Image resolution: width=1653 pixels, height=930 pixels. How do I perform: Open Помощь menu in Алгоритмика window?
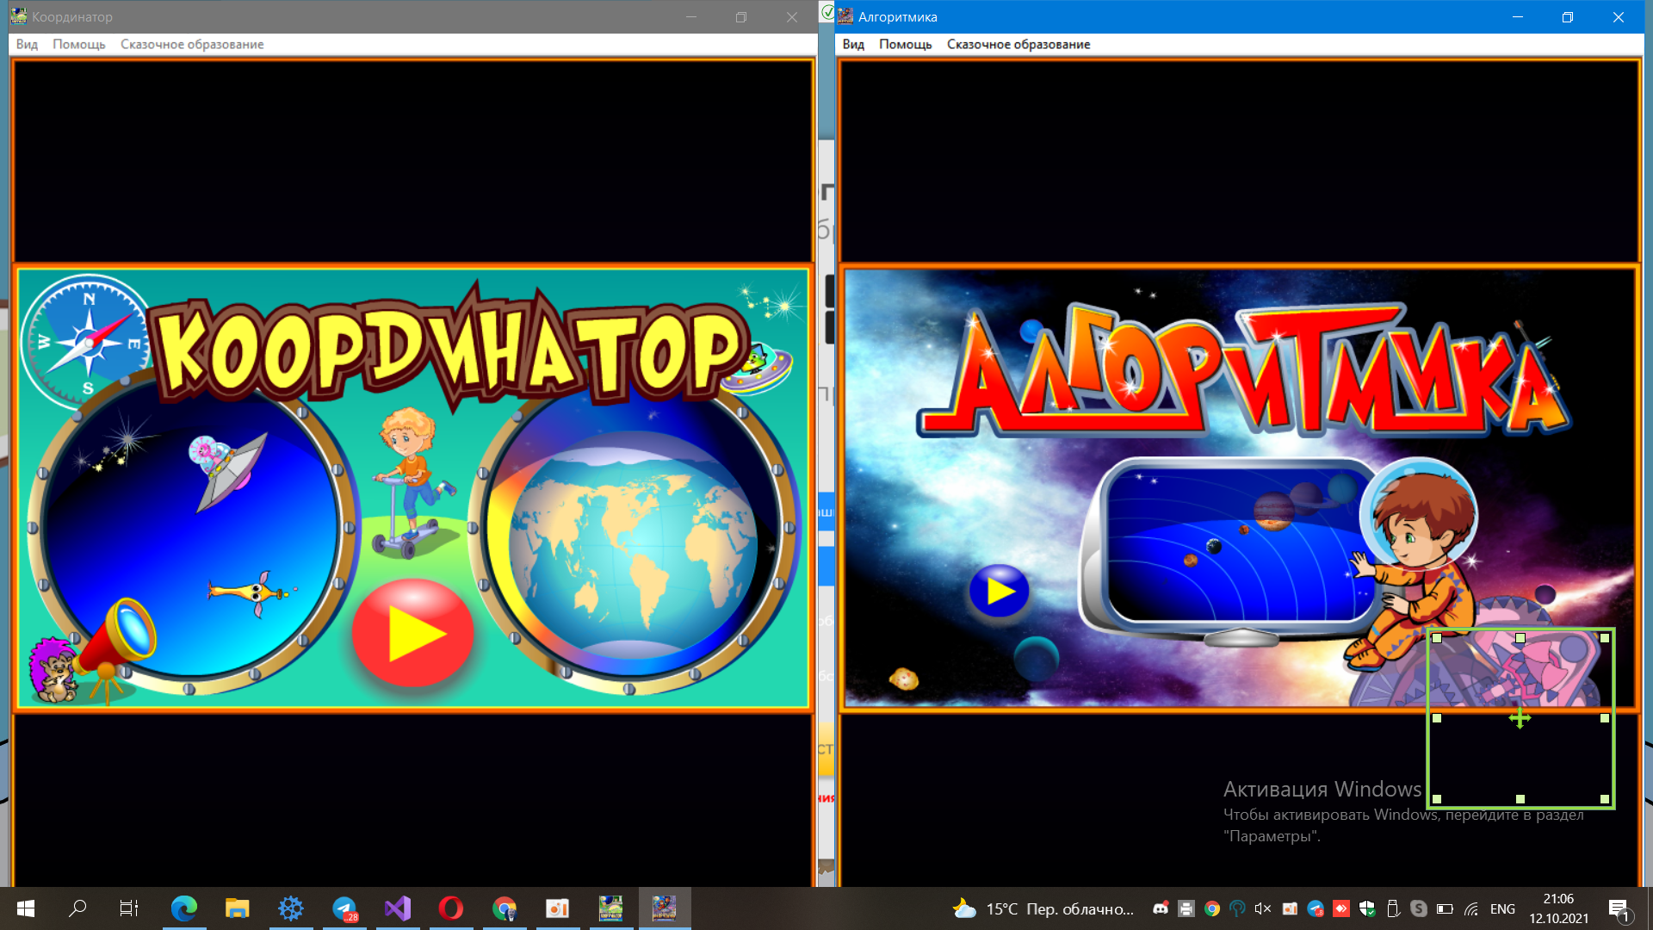pyautogui.click(x=905, y=45)
